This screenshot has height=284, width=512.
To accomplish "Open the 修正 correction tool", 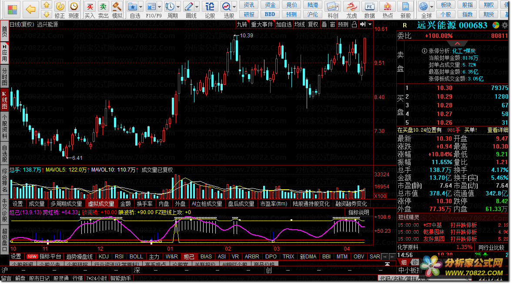I will 60,10.
